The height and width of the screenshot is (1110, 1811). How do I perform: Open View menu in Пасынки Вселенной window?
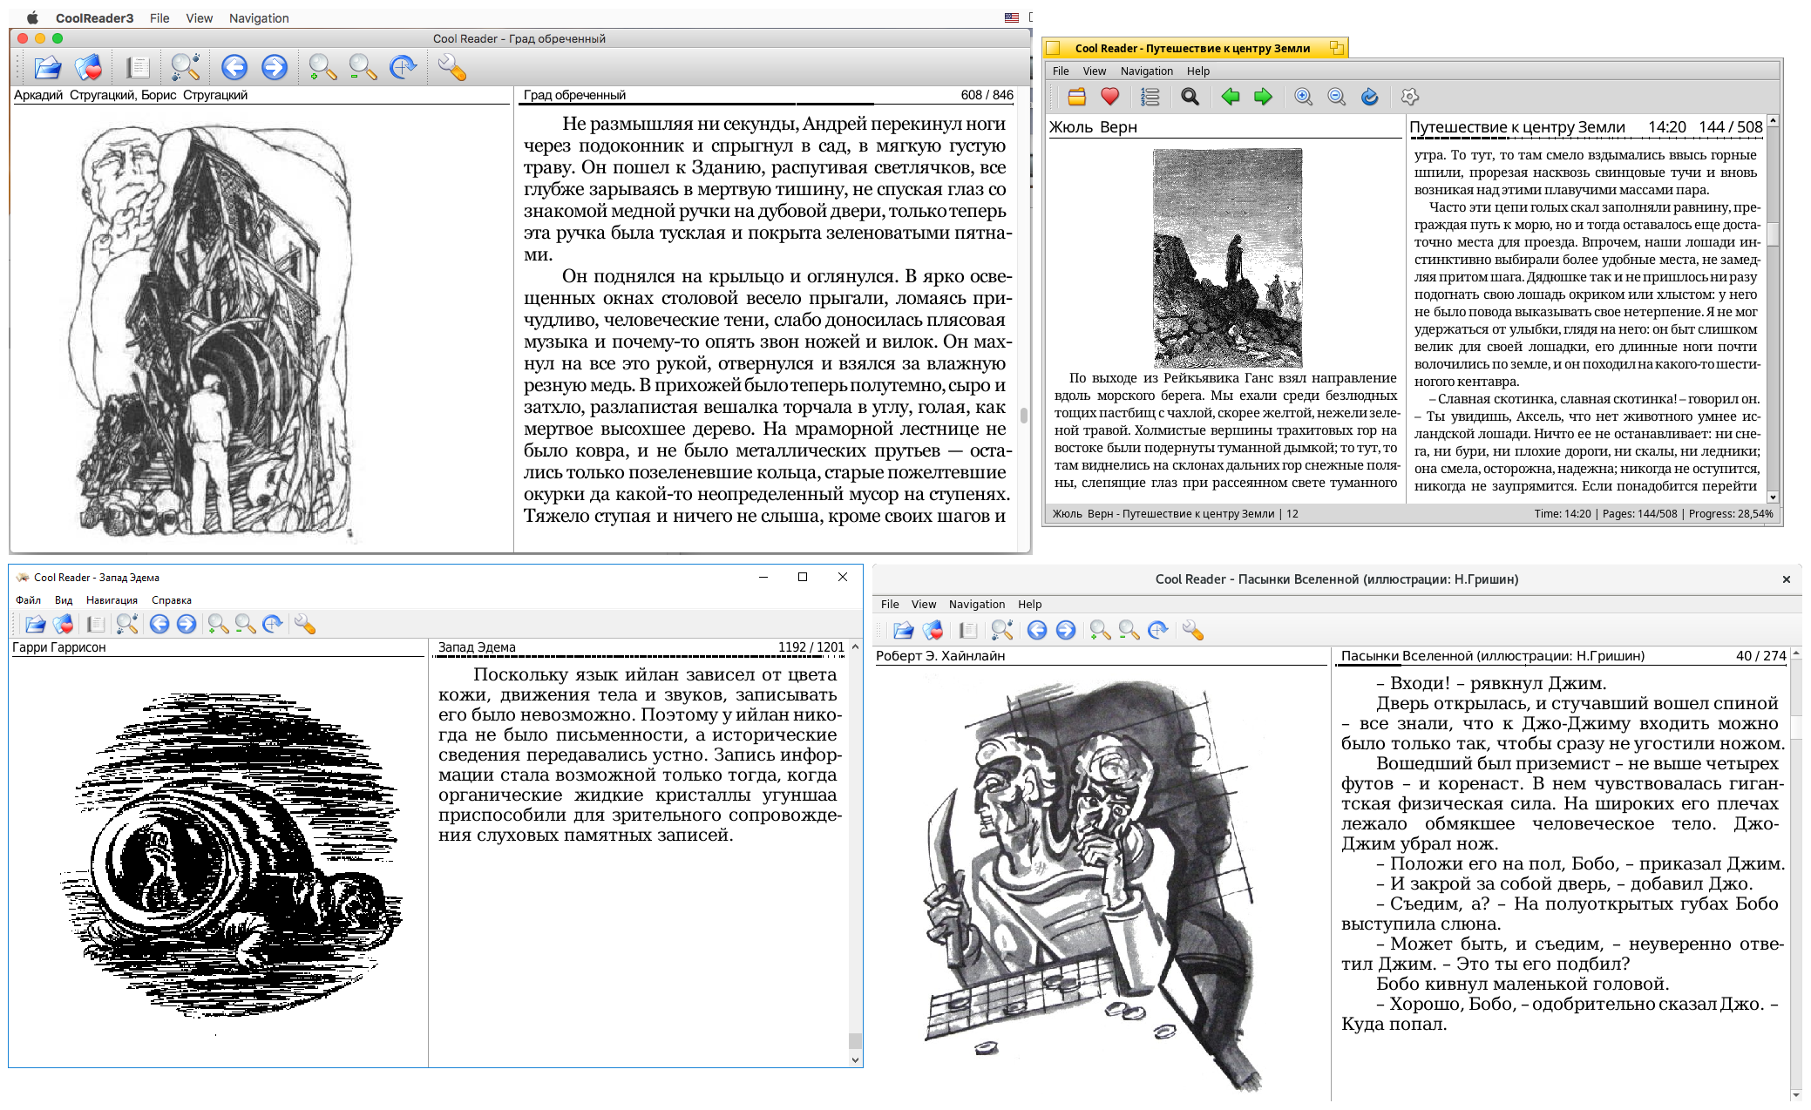click(924, 605)
